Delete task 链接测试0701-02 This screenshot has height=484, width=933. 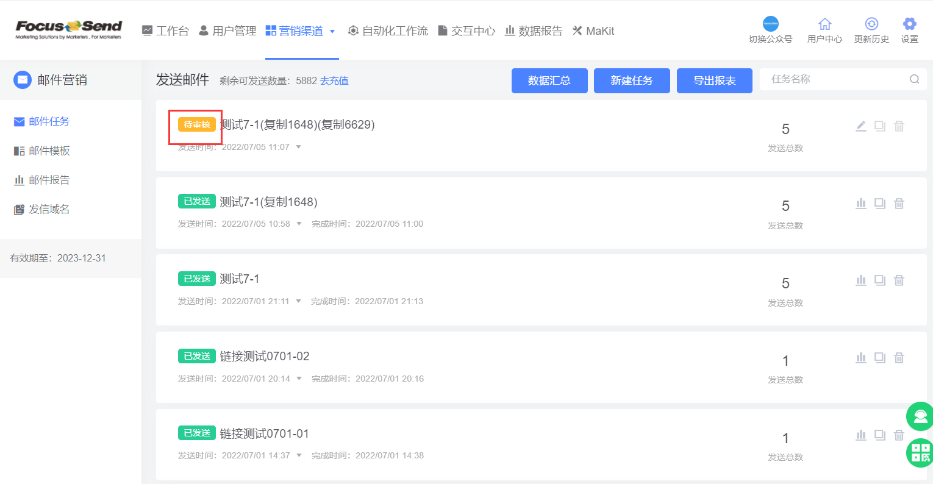899,358
